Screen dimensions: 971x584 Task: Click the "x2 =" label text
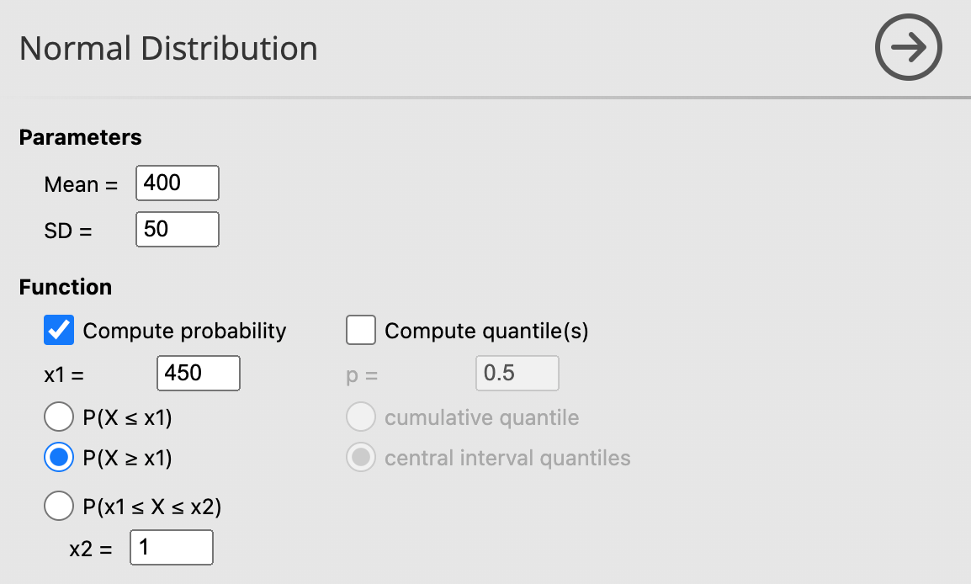coord(90,549)
